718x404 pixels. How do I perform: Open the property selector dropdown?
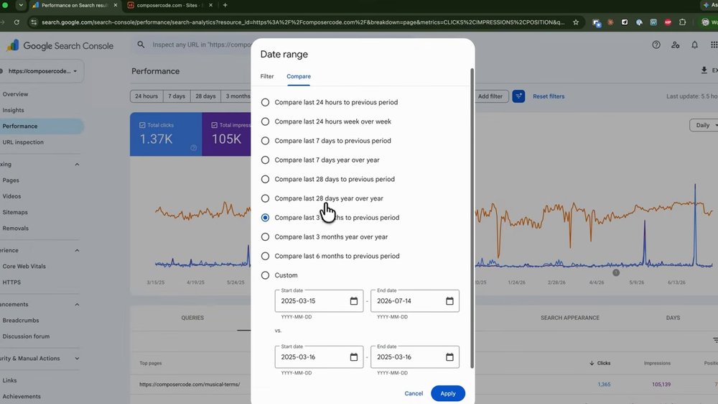[x=42, y=71]
